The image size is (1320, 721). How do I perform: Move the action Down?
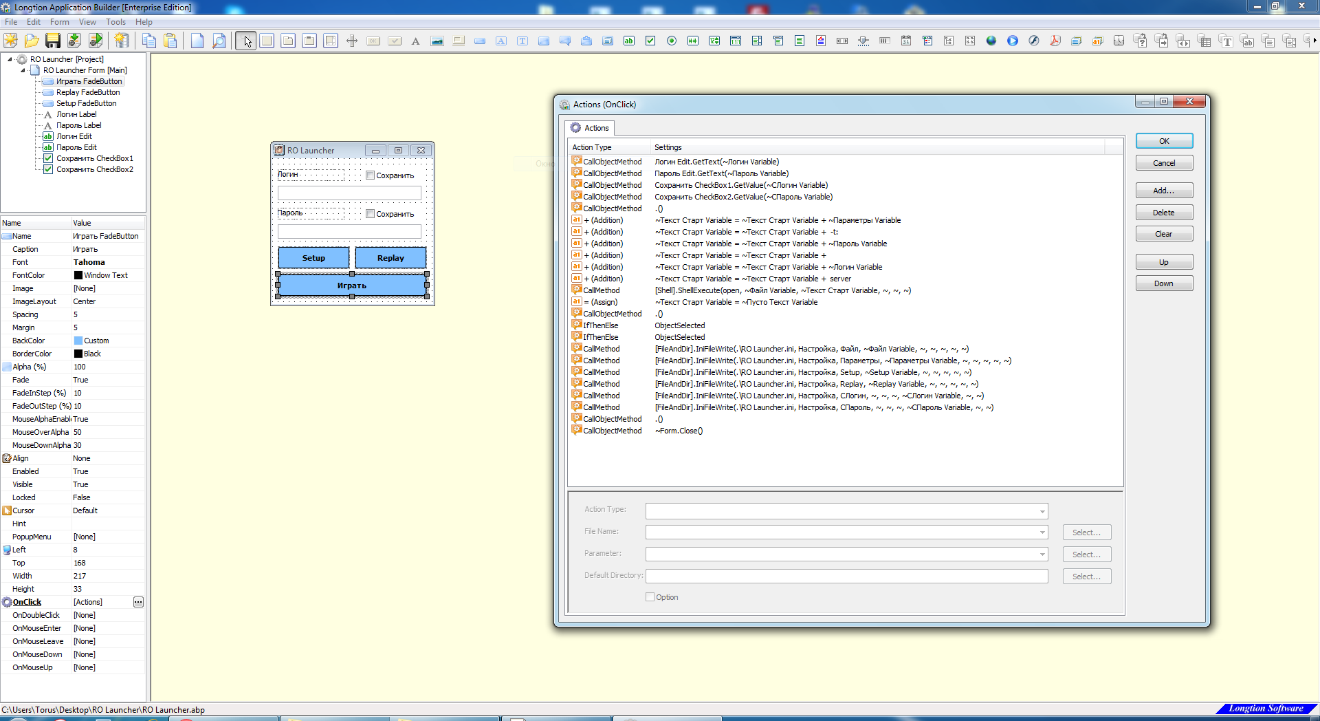tap(1164, 283)
